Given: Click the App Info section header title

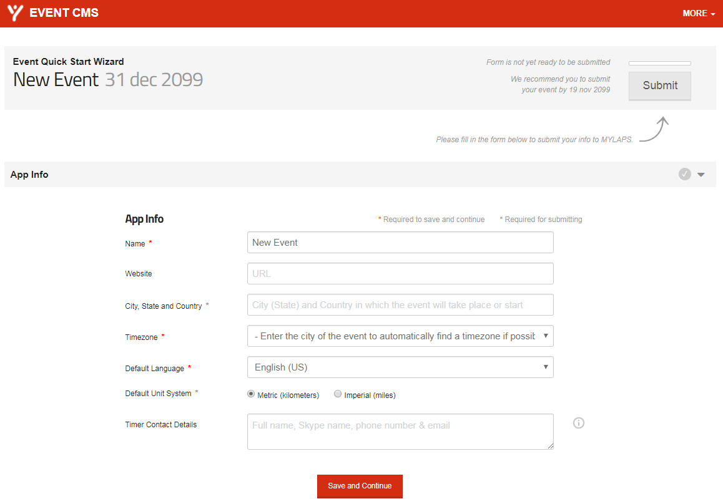Looking at the screenshot, I should [x=29, y=175].
